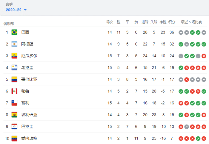
Task: Click the Uruguay flag icon
Action: click(14, 68)
